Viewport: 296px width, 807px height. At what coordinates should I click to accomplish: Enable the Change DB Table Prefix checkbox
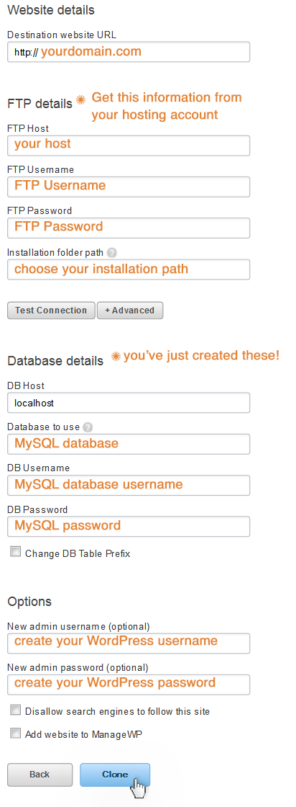16,552
